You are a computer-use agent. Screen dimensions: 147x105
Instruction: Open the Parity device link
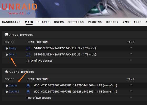[x=13, y=48]
